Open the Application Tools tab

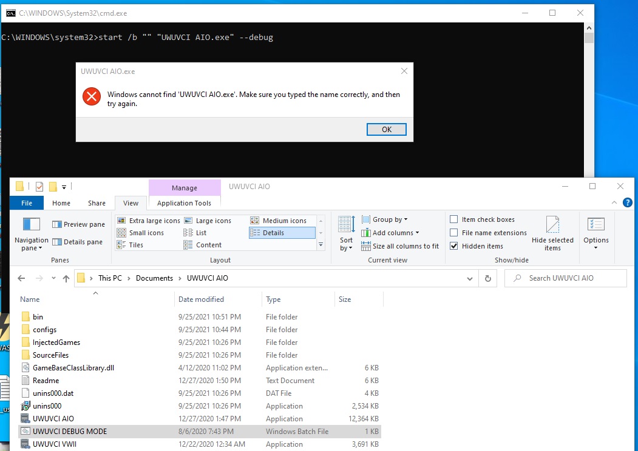(184, 202)
